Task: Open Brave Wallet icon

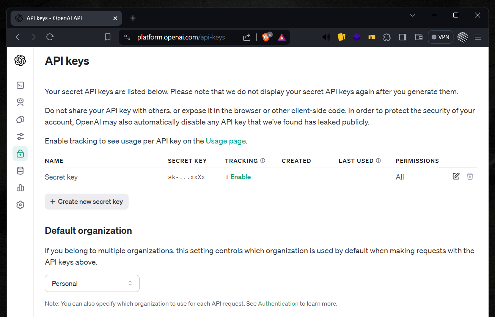Action: click(419, 37)
